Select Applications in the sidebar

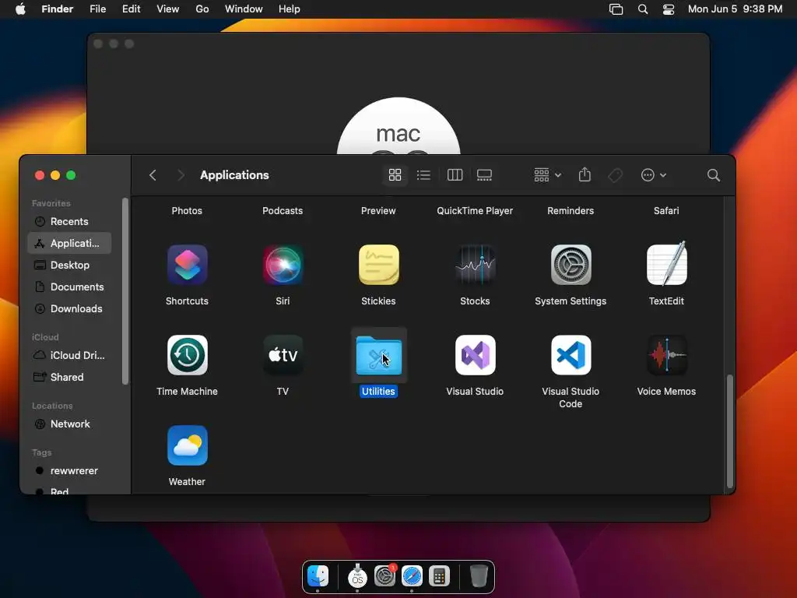point(69,243)
